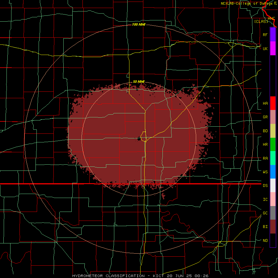Image resolution: width=278 pixels, height=278 pixels.
Task: Click the ND black legend swatch
Action: click(x=273, y=240)
